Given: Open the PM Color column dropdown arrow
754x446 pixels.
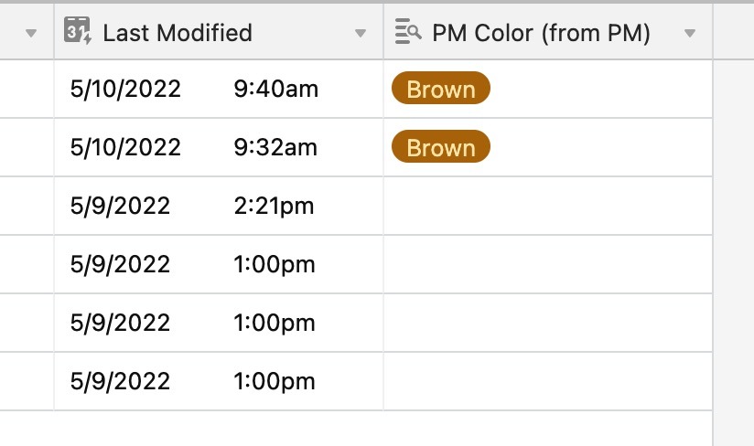Looking at the screenshot, I should (690, 33).
